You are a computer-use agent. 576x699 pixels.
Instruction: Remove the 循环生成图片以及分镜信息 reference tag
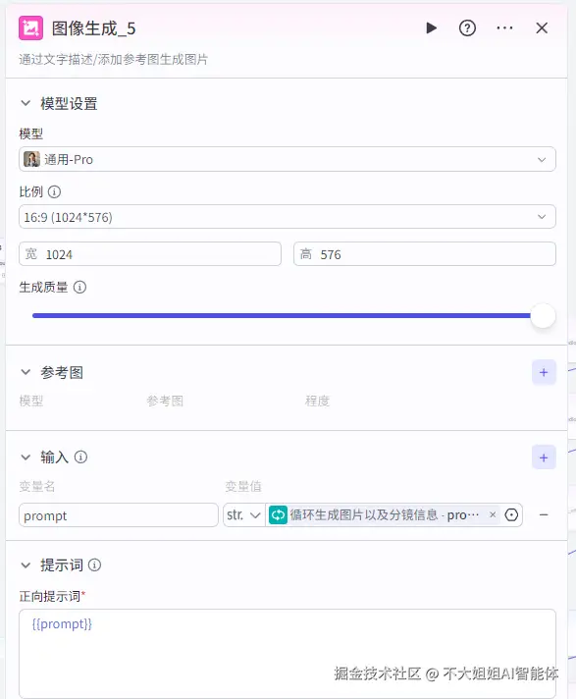(493, 514)
